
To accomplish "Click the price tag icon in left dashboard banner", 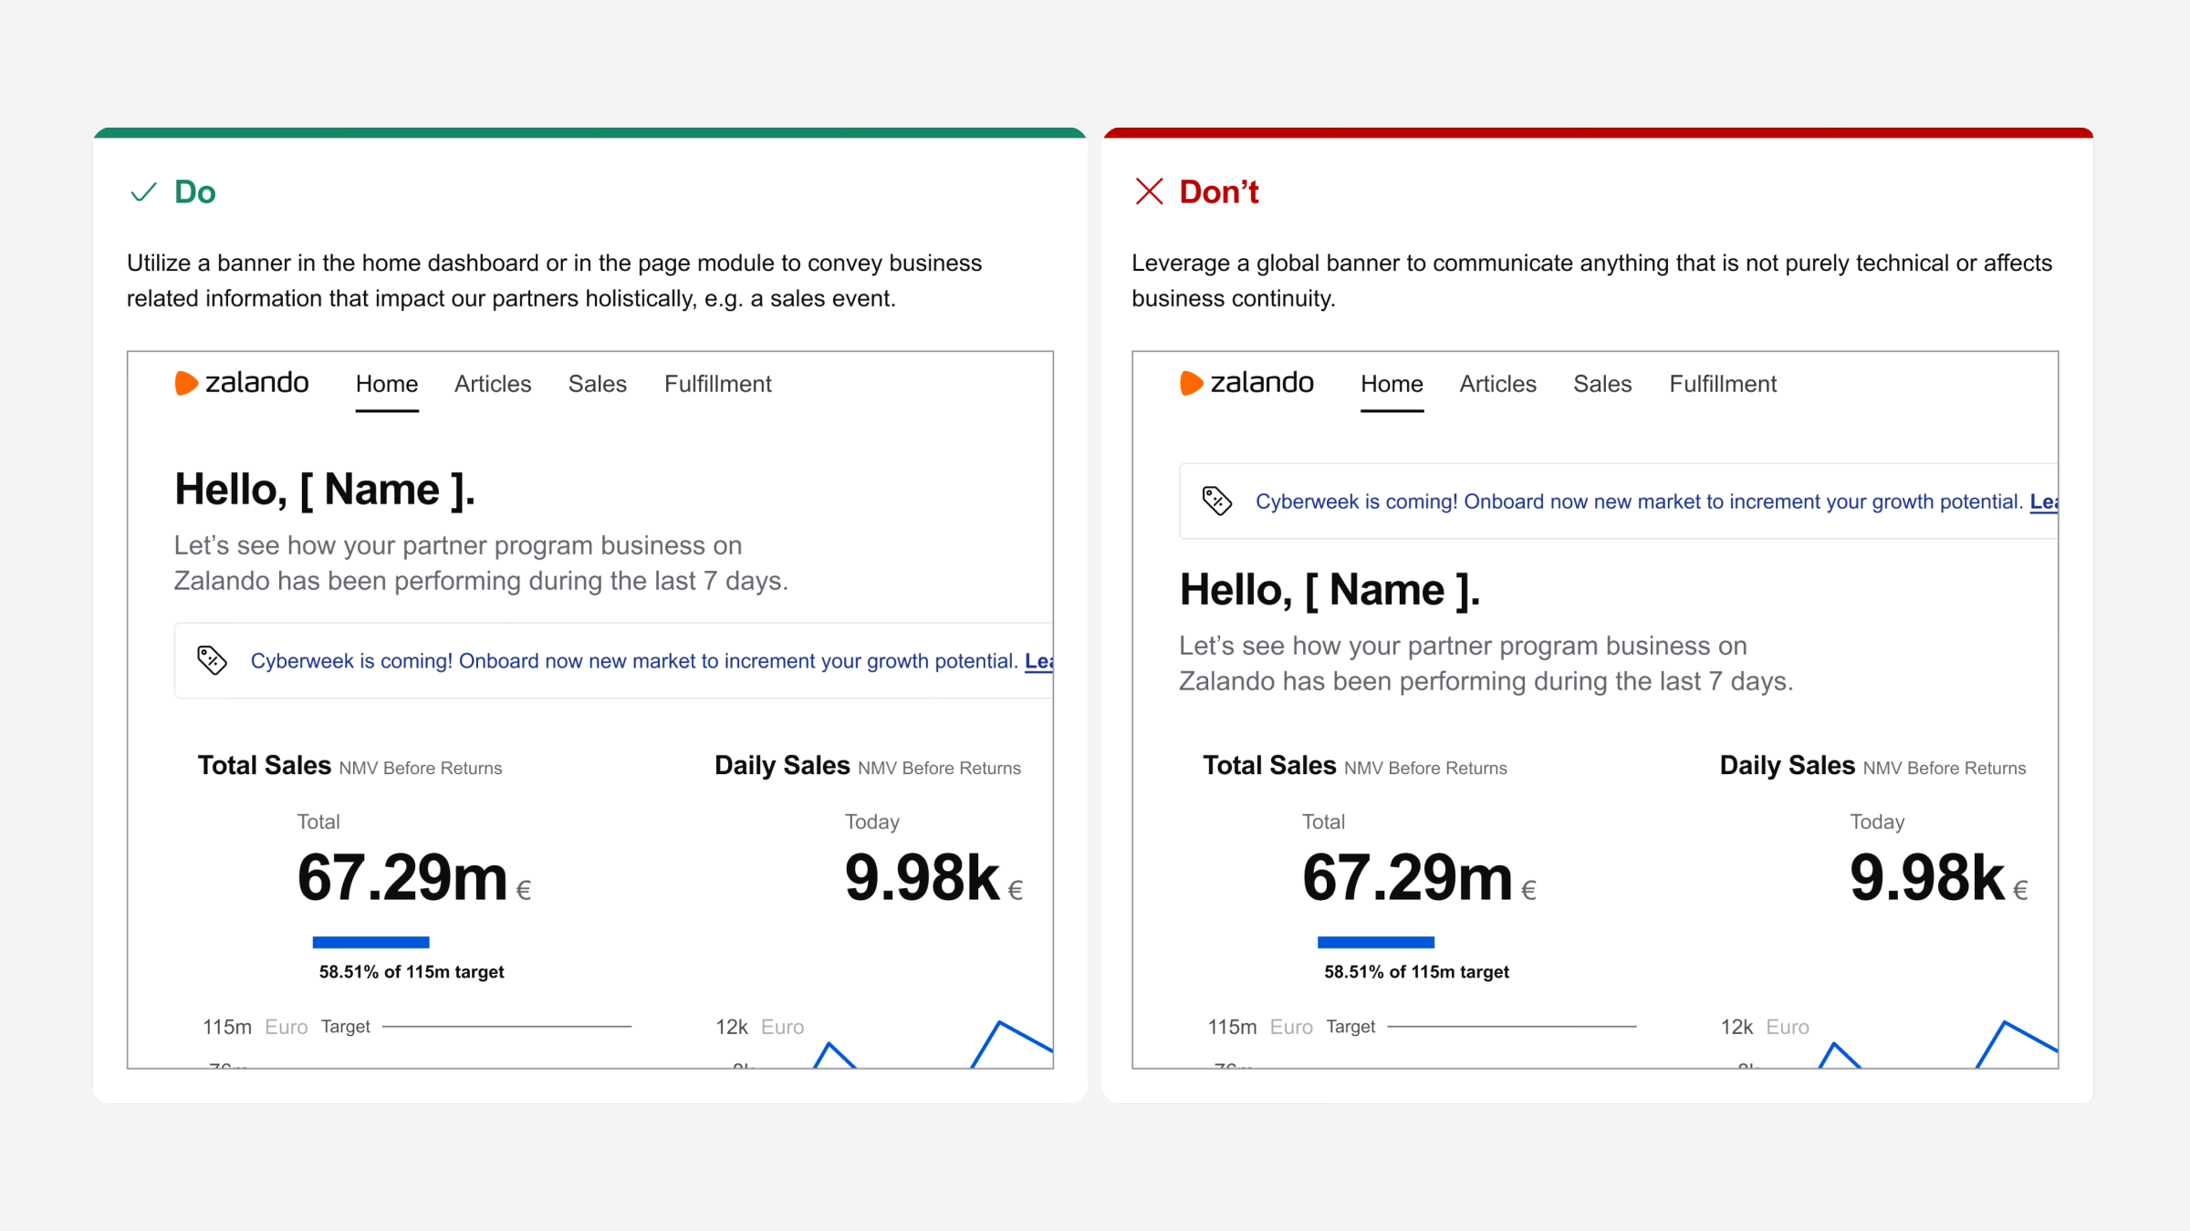I will 212,658.
